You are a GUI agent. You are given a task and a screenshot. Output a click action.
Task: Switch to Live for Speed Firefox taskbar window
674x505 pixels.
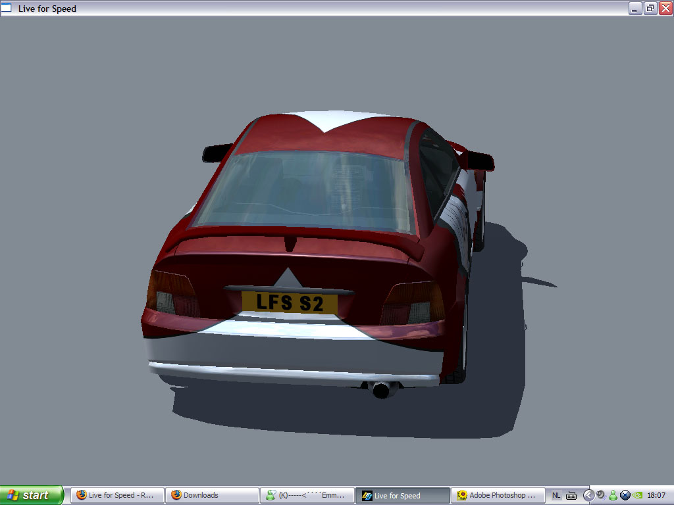point(117,495)
